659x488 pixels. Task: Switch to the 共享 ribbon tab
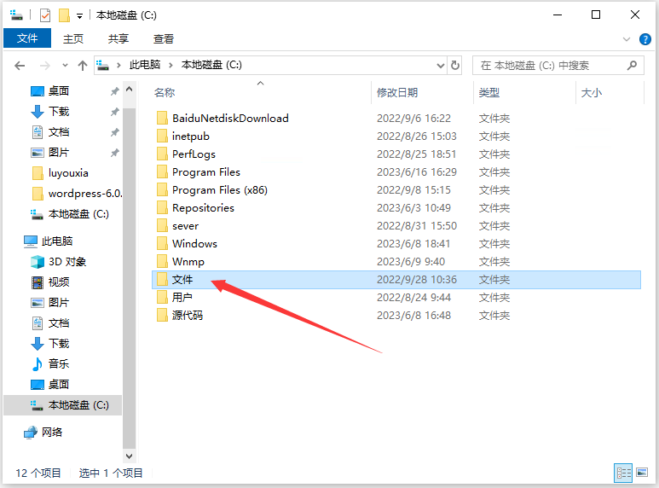tap(119, 38)
